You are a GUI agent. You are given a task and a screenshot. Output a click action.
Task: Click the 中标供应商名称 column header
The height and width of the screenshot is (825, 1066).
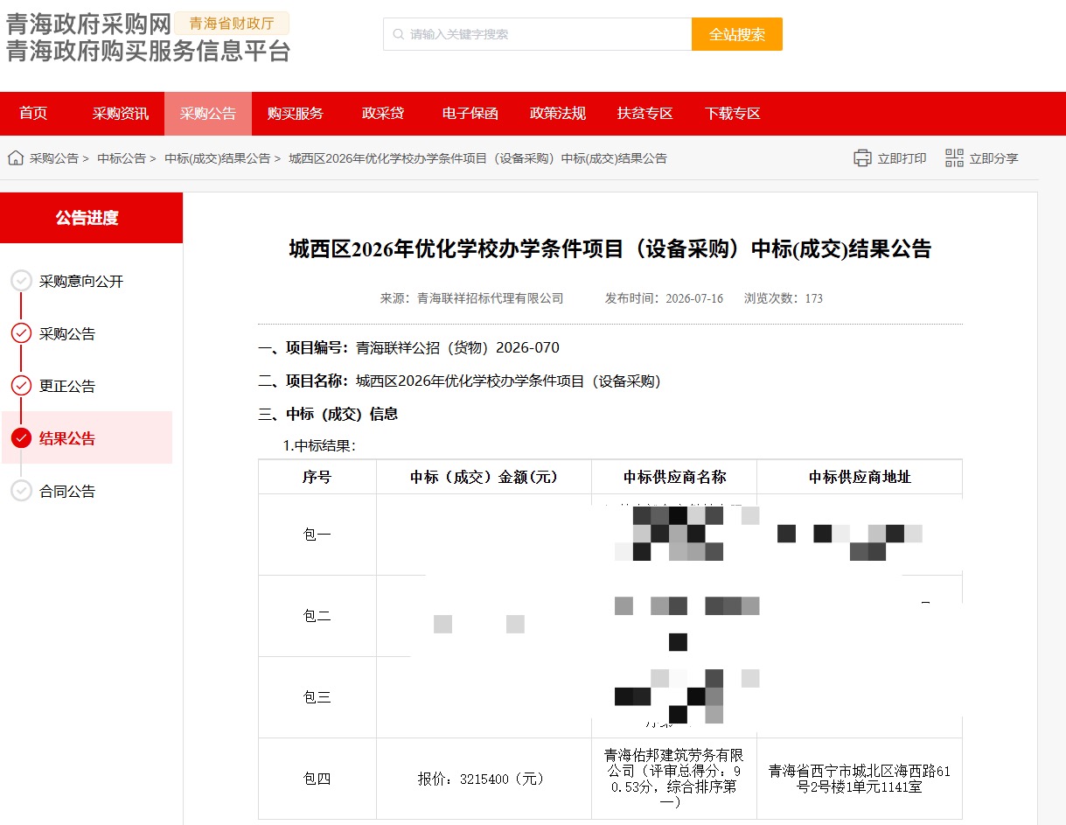674,477
